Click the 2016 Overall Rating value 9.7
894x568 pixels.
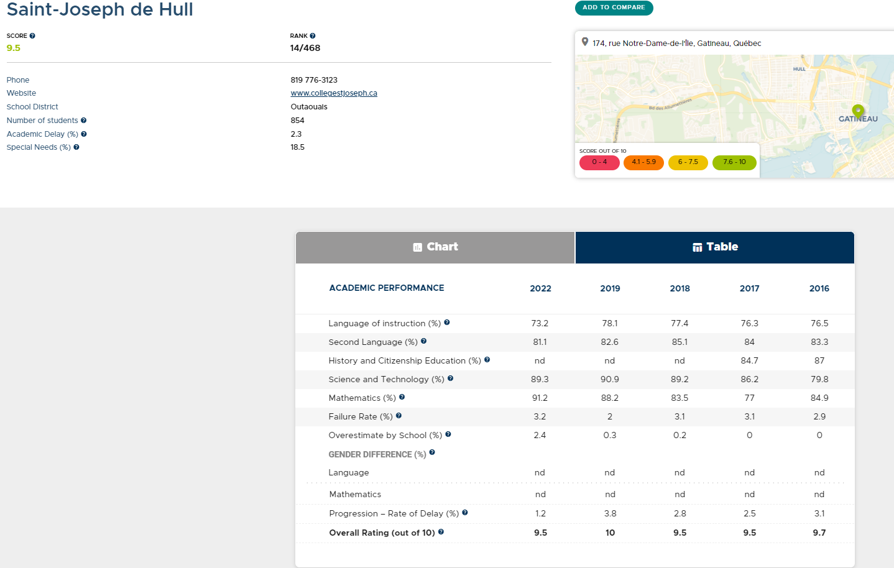(x=819, y=533)
